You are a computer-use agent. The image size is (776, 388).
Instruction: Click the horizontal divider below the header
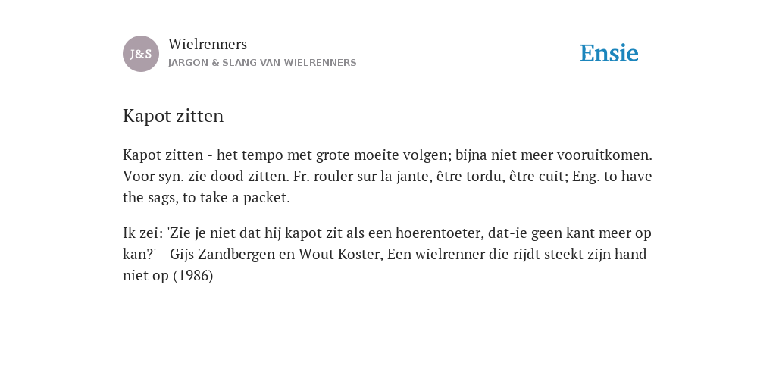[388, 86]
